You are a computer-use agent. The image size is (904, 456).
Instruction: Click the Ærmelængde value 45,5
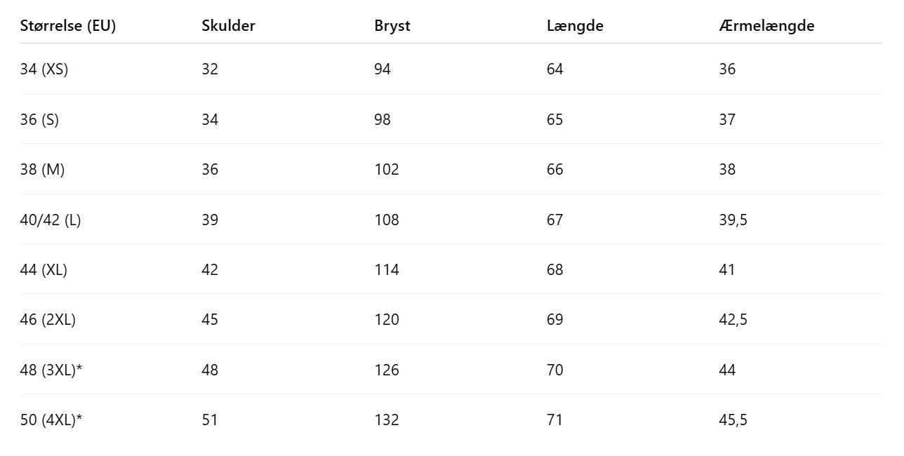733,420
